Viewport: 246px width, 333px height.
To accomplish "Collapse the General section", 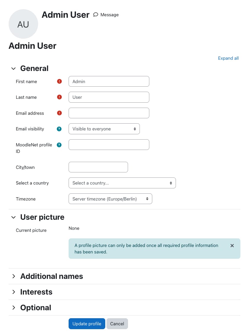I will [x=14, y=68].
